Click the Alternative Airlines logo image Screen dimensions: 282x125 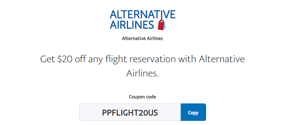143,20
